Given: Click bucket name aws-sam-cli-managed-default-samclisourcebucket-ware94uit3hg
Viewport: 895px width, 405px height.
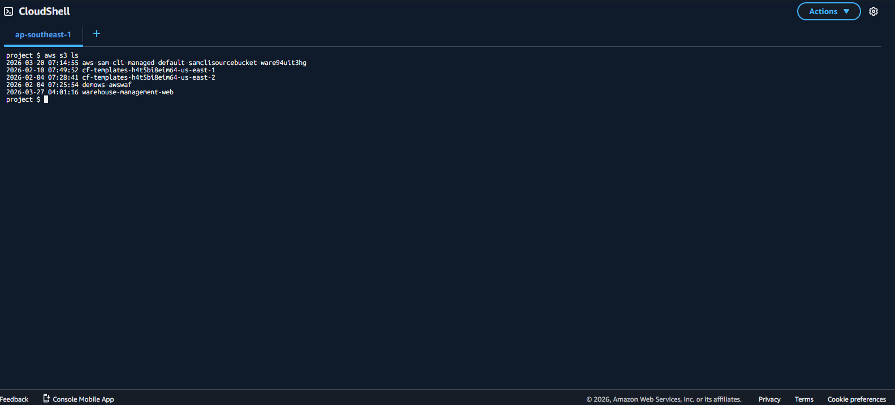Looking at the screenshot, I should point(194,63).
